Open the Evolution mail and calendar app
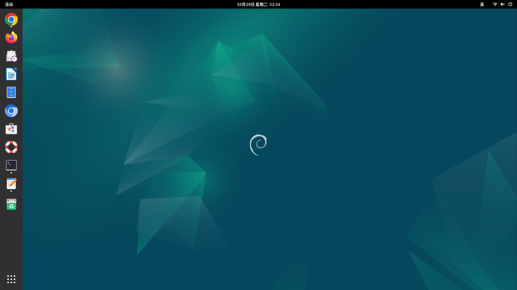The width and height of the screenshot is (517, 290). click(x=11, y=56)
